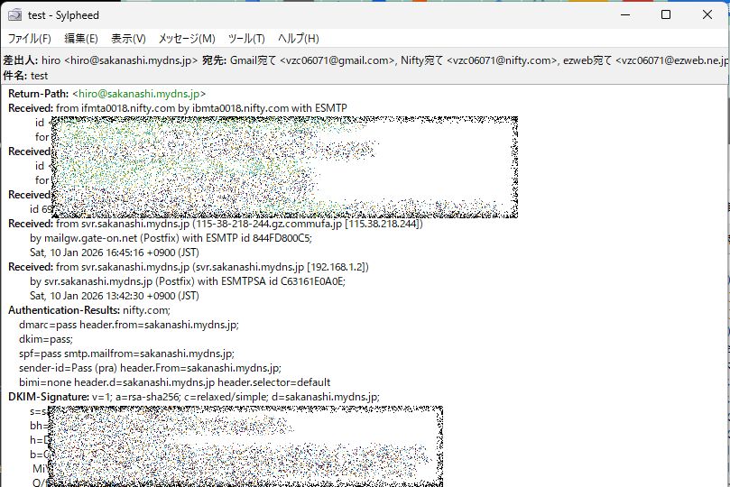Viewport: 730px width, 487px height.
Task: Open the ファイル(F) menu
Action: 29,39
